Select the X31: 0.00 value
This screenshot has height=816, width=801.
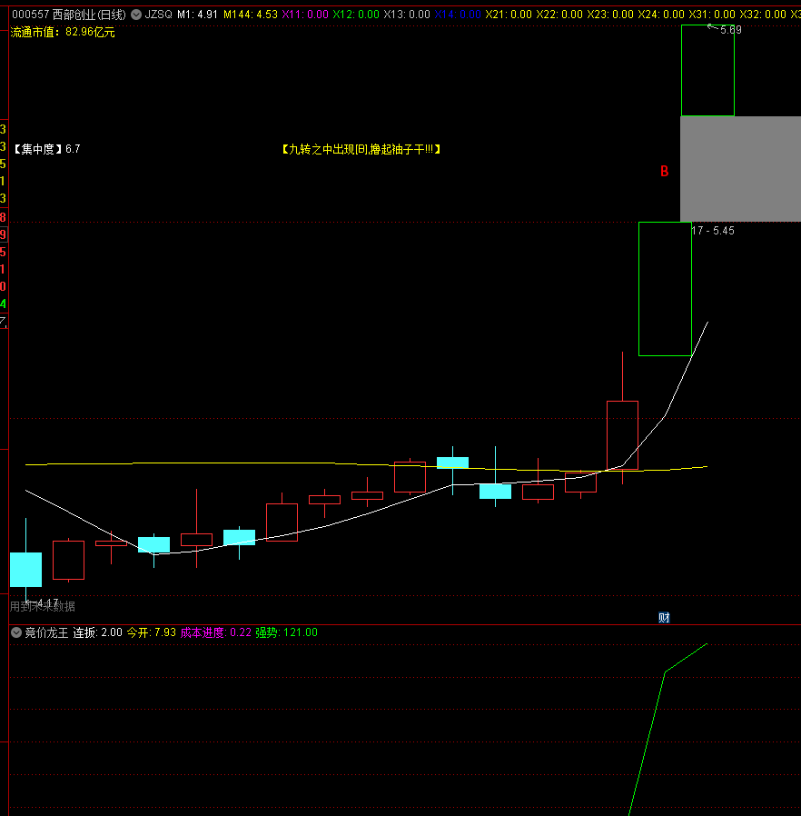click(x=712, y=15)
